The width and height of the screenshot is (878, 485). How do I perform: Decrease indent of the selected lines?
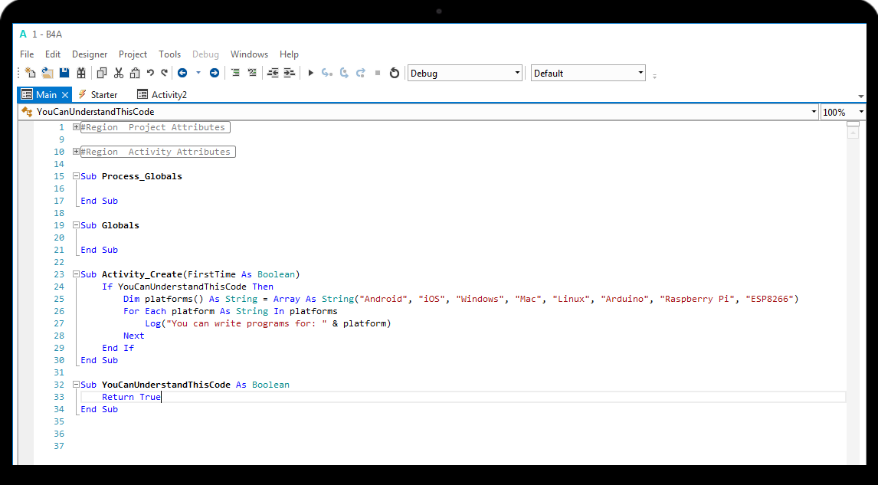point(273,73)
